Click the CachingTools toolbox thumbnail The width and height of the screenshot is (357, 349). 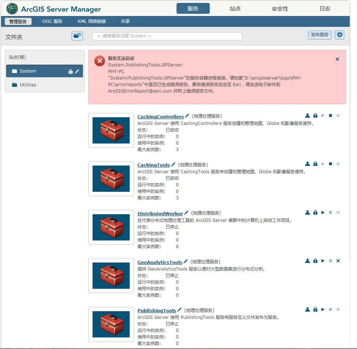pyautogui.click(x=111, y=179)
